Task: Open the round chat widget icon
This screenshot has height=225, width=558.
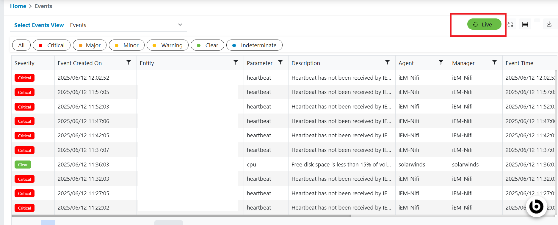Action: [536, 206]
